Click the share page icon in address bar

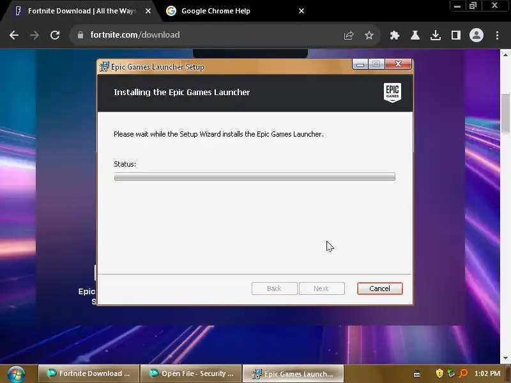[x=349, y=35]
